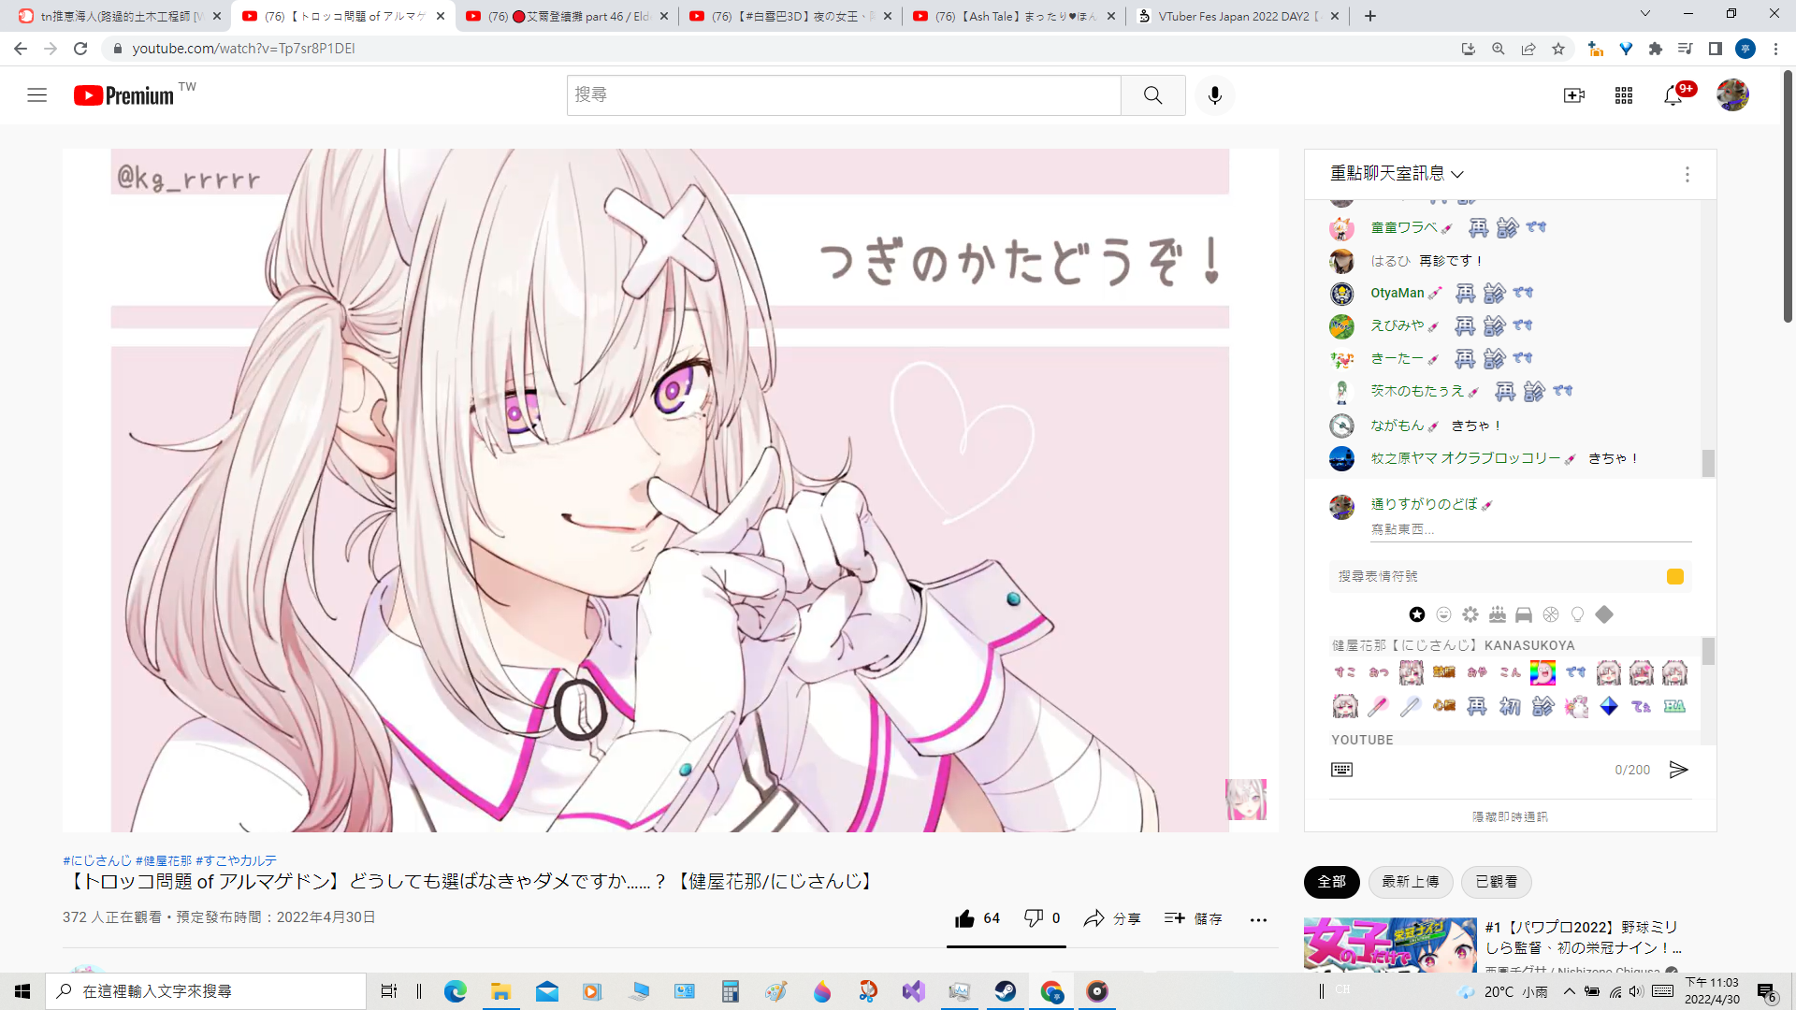Image resolution: width=1796 pixels, height=1010 pixels.
Task: Open the #にじさんじ hashtag link
Action: 97,860
